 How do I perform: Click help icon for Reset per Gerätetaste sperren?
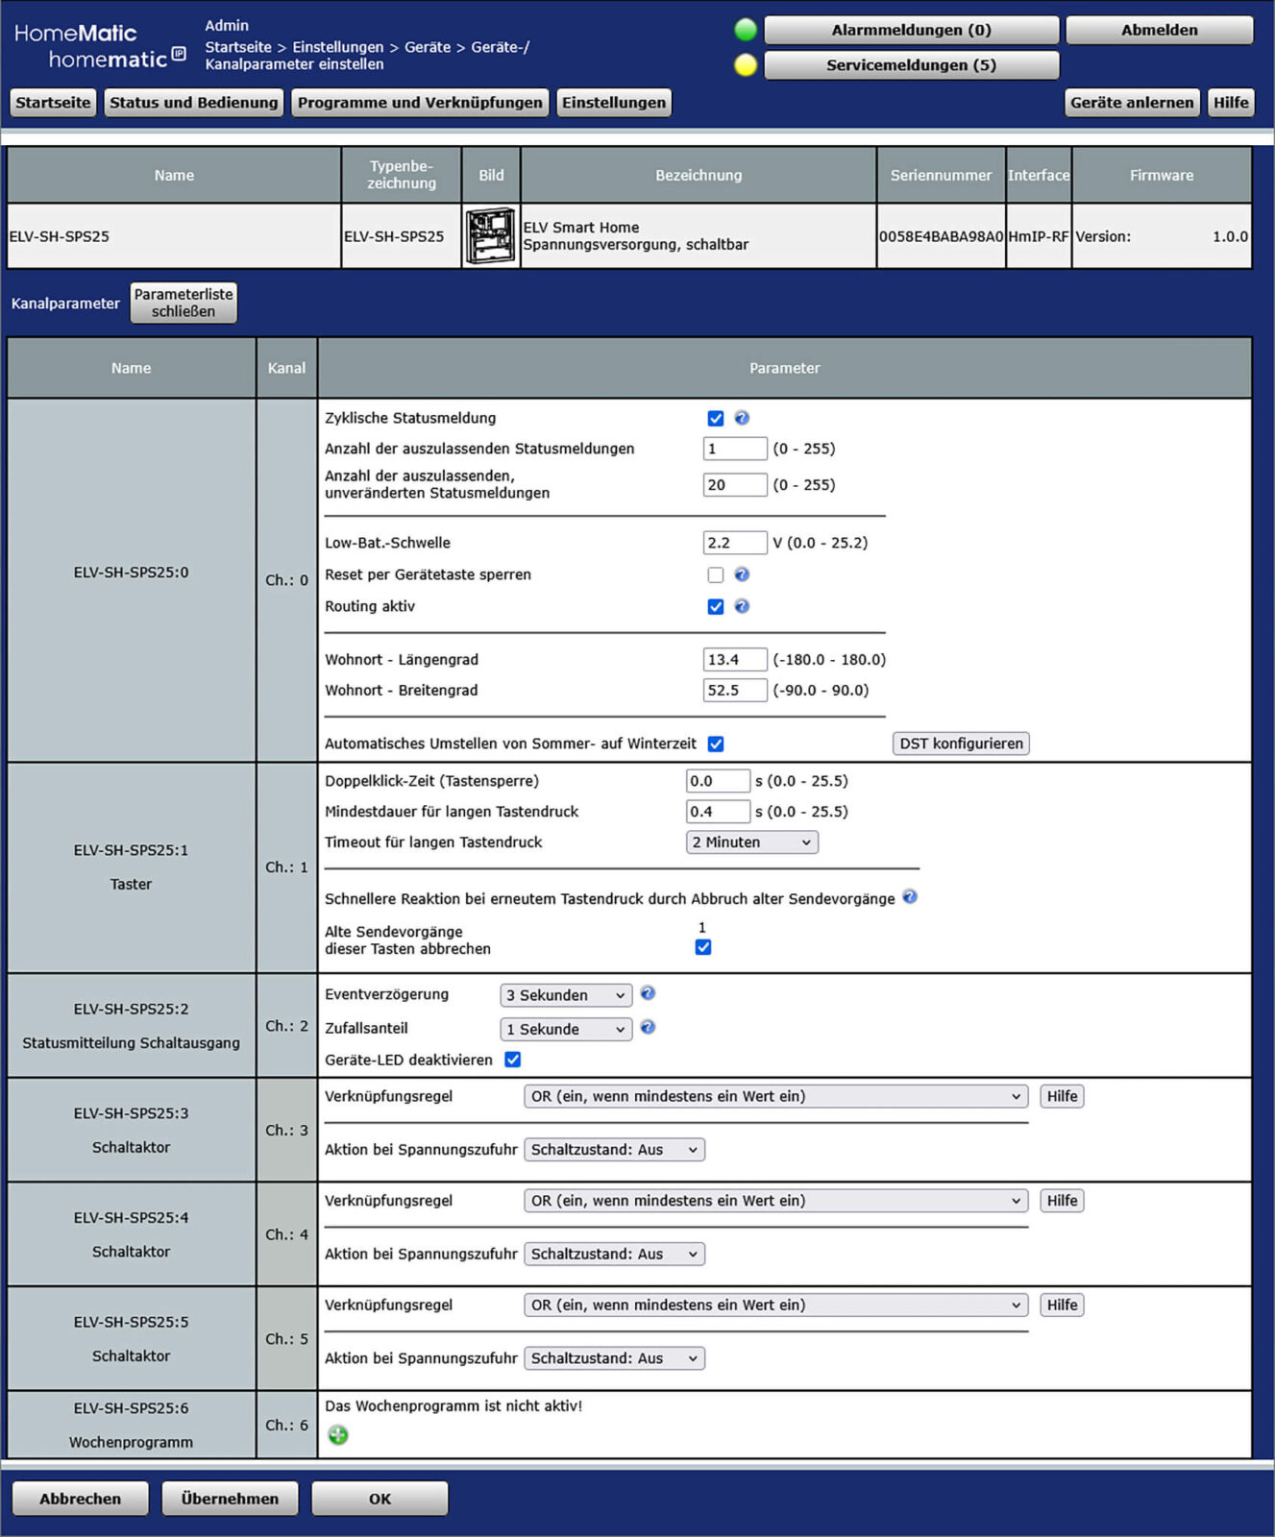click(742, 574)
